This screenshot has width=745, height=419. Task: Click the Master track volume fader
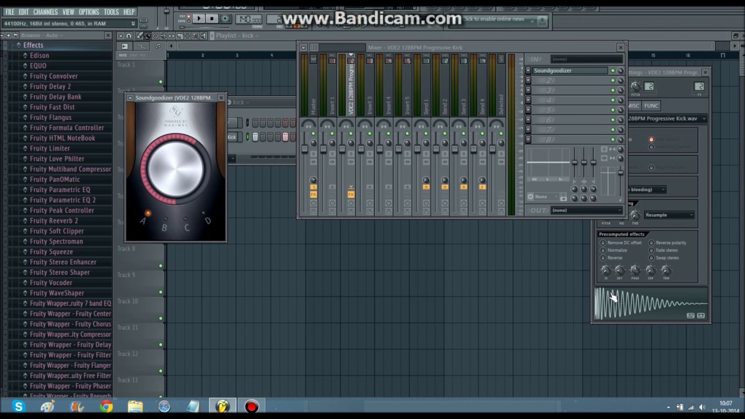tap(304, 149)
